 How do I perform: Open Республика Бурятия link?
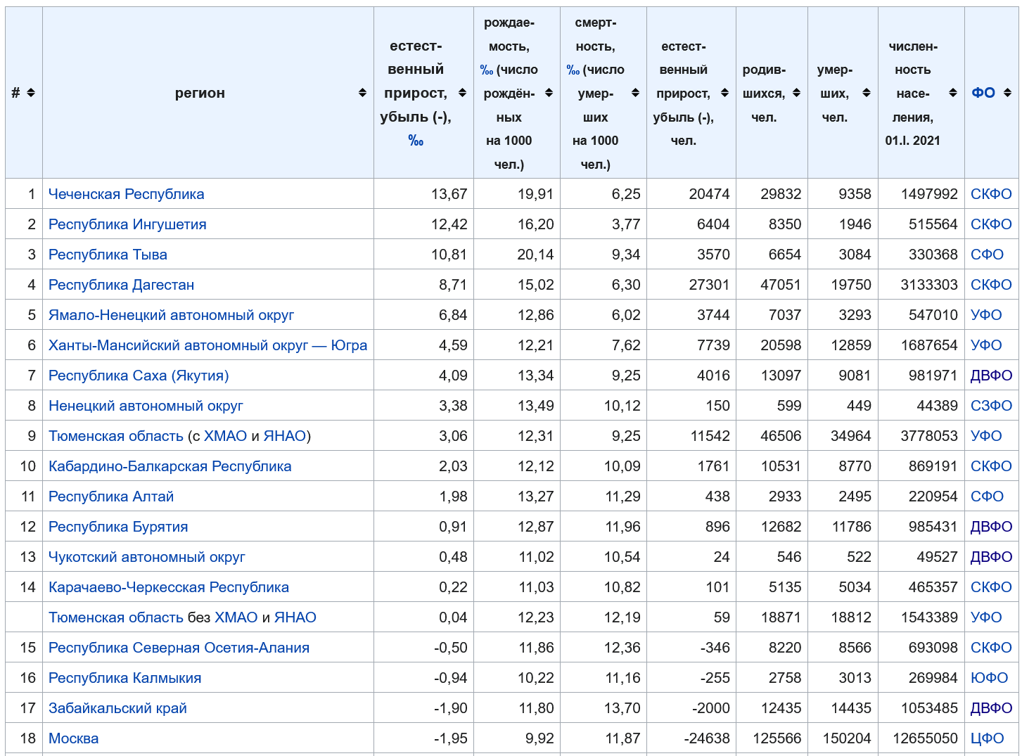[118, 527]
